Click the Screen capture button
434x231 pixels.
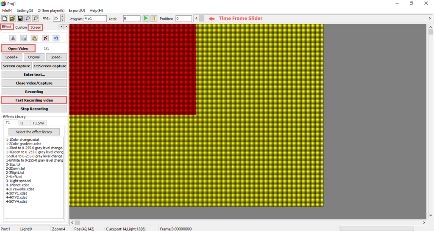pyautogui.click(x=17, y=66)
